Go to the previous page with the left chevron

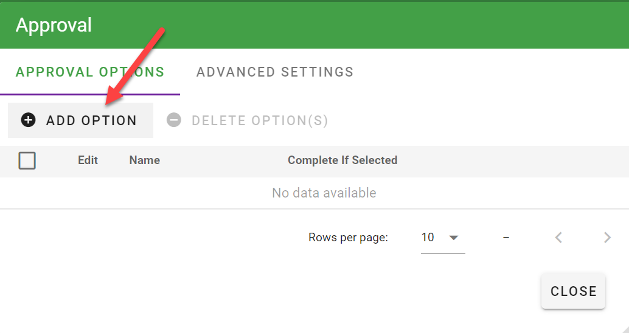tap(558, 238)
